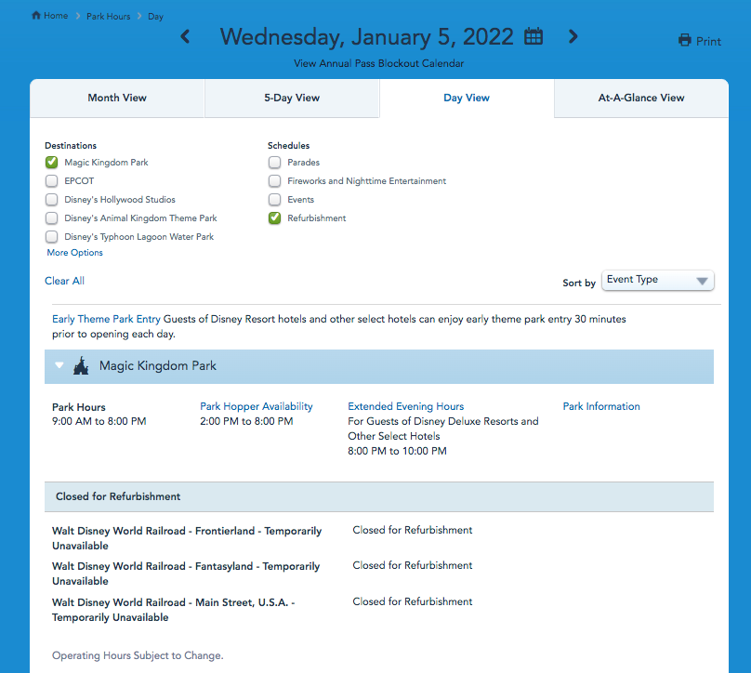Go to previous day arrow
This screenshot has width=751, height=673.
coord(185,36)
